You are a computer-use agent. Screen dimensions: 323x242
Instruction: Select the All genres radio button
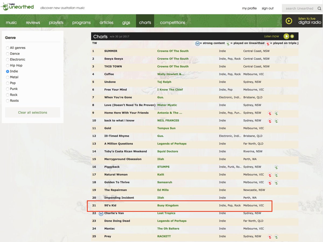pos(8,48)
